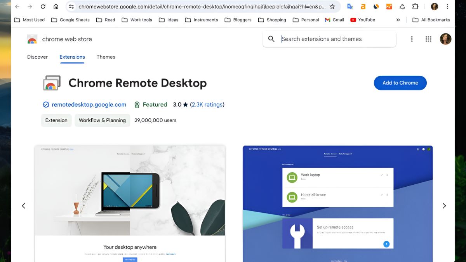466x262 pixels.
Task: Open the Chrome profile avatar in toolbar
Action: [x=435, y=7]
